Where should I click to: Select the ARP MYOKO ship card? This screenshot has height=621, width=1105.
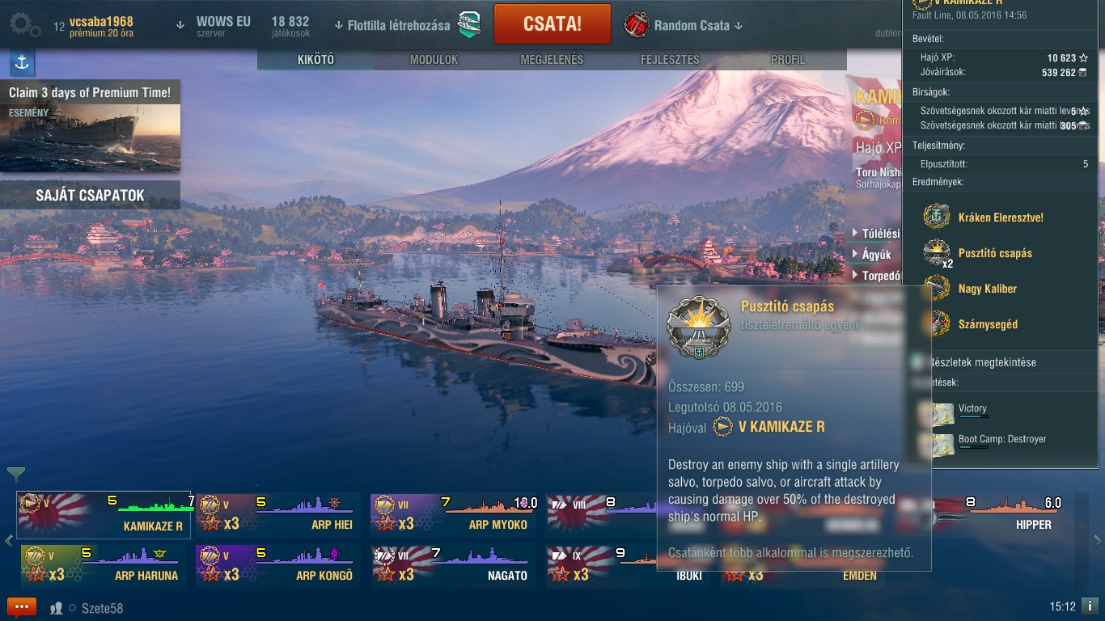click(455, 514)
